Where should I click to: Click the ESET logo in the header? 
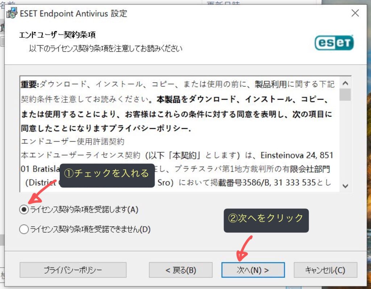[x=334, y=43]
